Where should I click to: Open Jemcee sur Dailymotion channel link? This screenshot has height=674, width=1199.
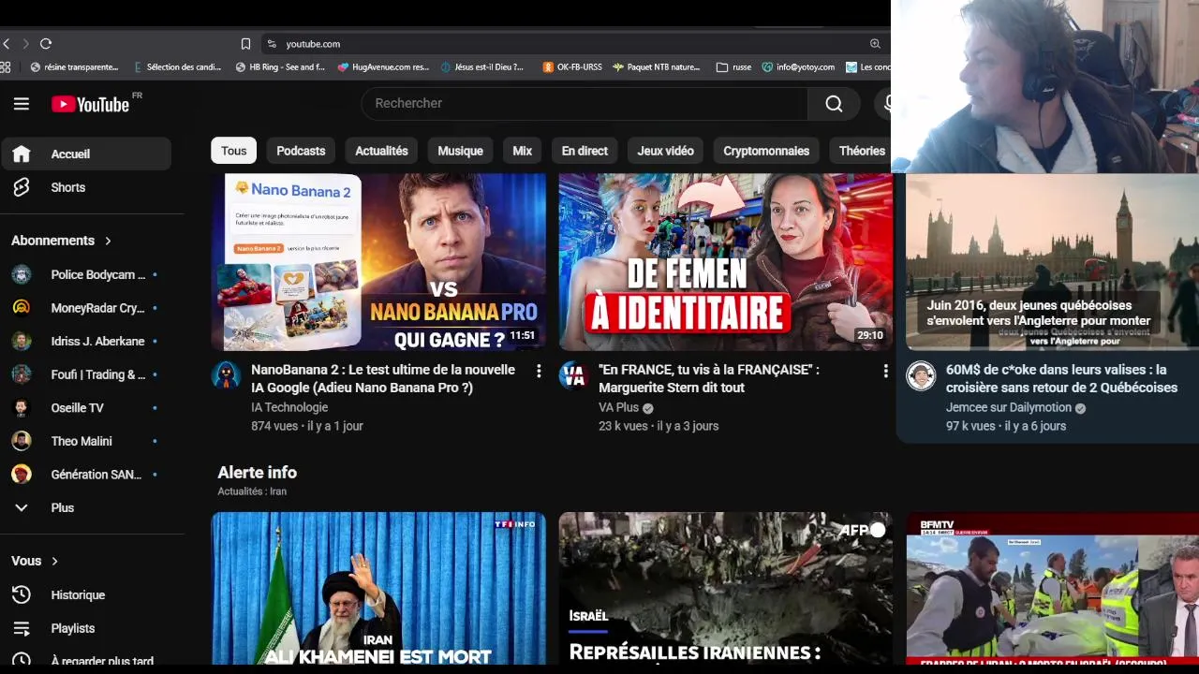click(x=1009, y=407)
